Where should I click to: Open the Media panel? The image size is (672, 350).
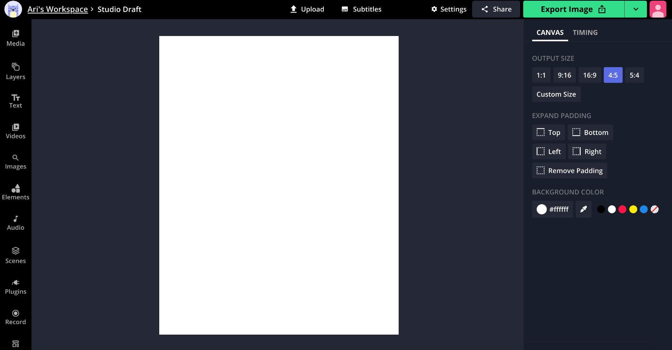coord(15,38)
